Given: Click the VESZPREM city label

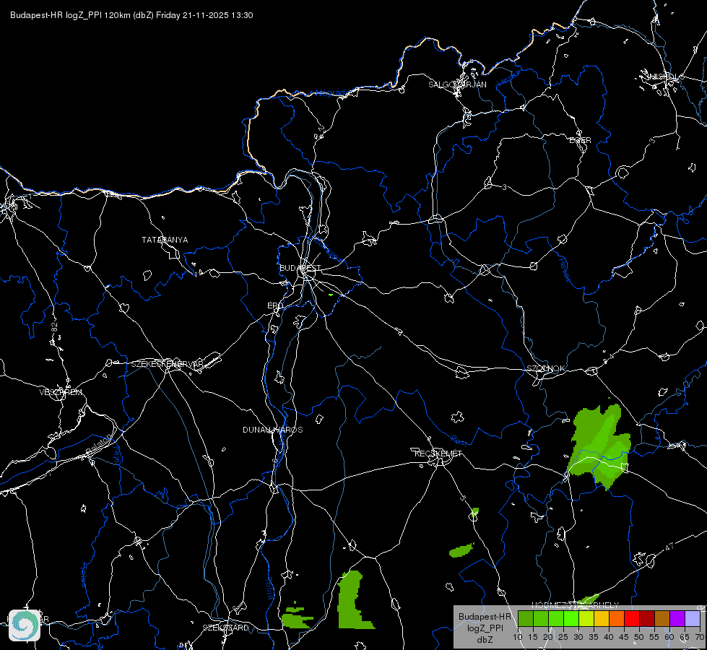Looking at the screenshot, I should pyautogui.click(x=61, y=392).
